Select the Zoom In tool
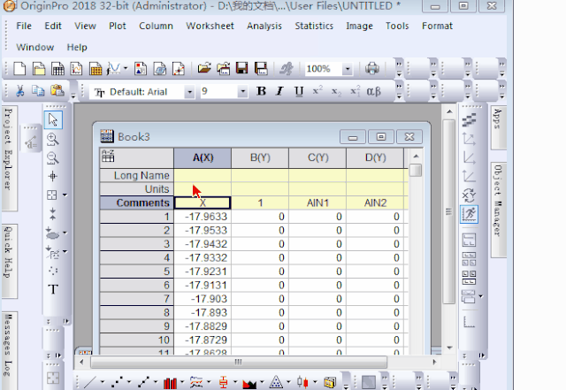 point(53,139)
